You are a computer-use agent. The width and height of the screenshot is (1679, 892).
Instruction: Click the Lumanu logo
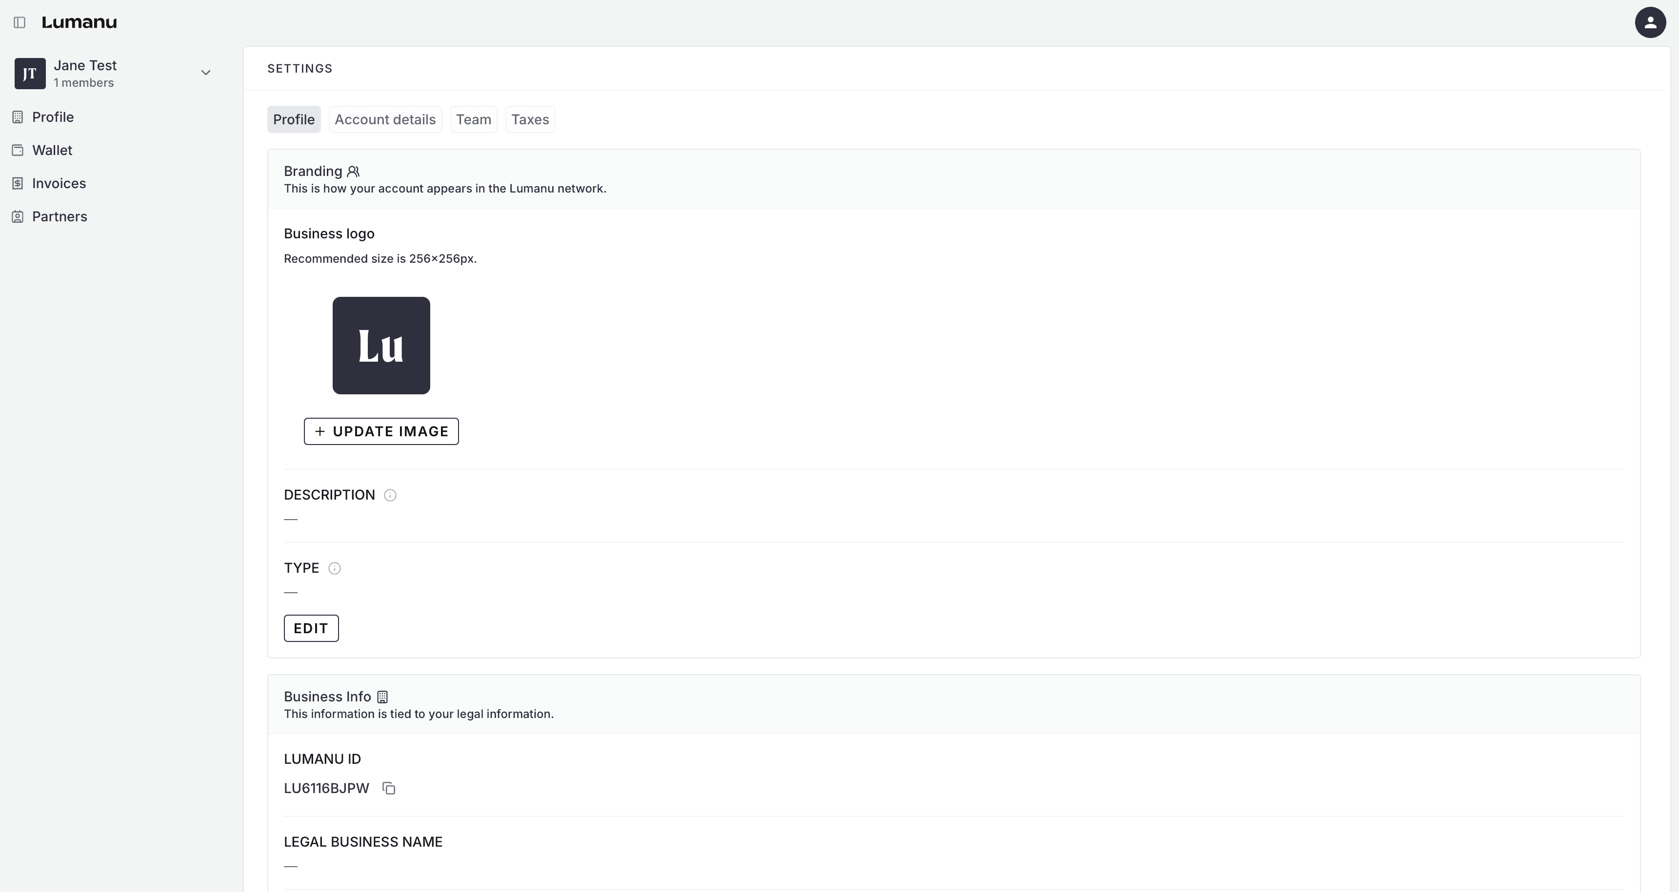[79, 22]
